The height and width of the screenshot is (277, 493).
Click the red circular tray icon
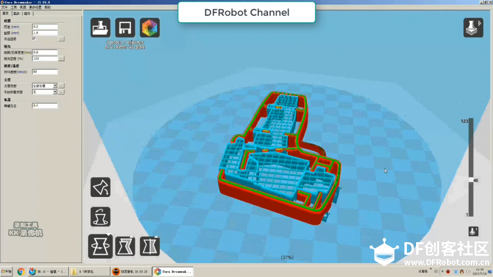[448, 272]
